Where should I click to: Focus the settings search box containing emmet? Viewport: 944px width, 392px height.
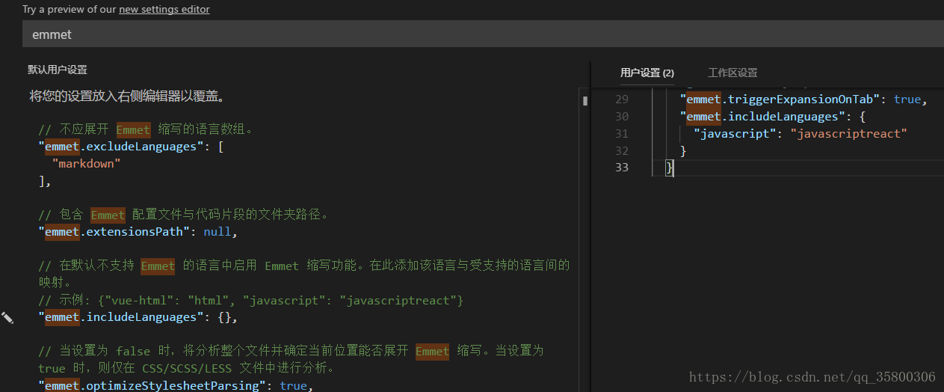(x=483, y=34)
